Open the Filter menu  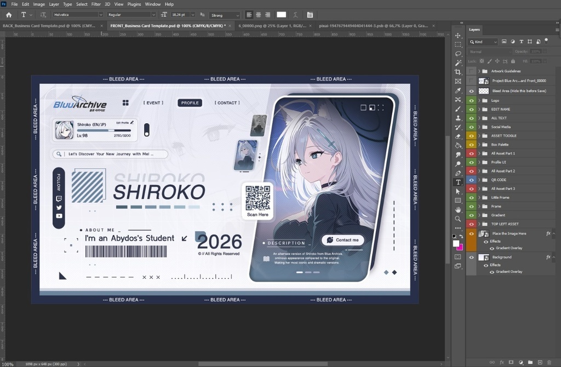[x=96, y=4]
